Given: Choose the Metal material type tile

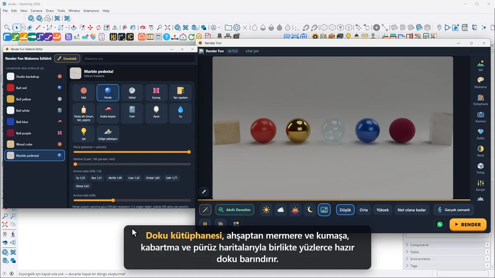Looking at the screenshot, I should tap(132, 93).
